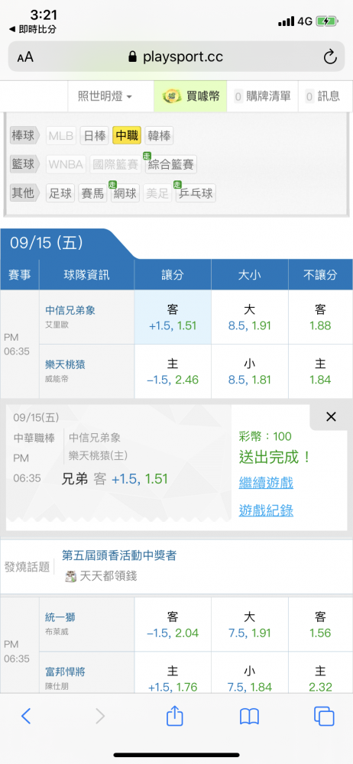This screenshot has width=353, height=764.
Task: Select the 中職 league tab
Action: [126, 135]
